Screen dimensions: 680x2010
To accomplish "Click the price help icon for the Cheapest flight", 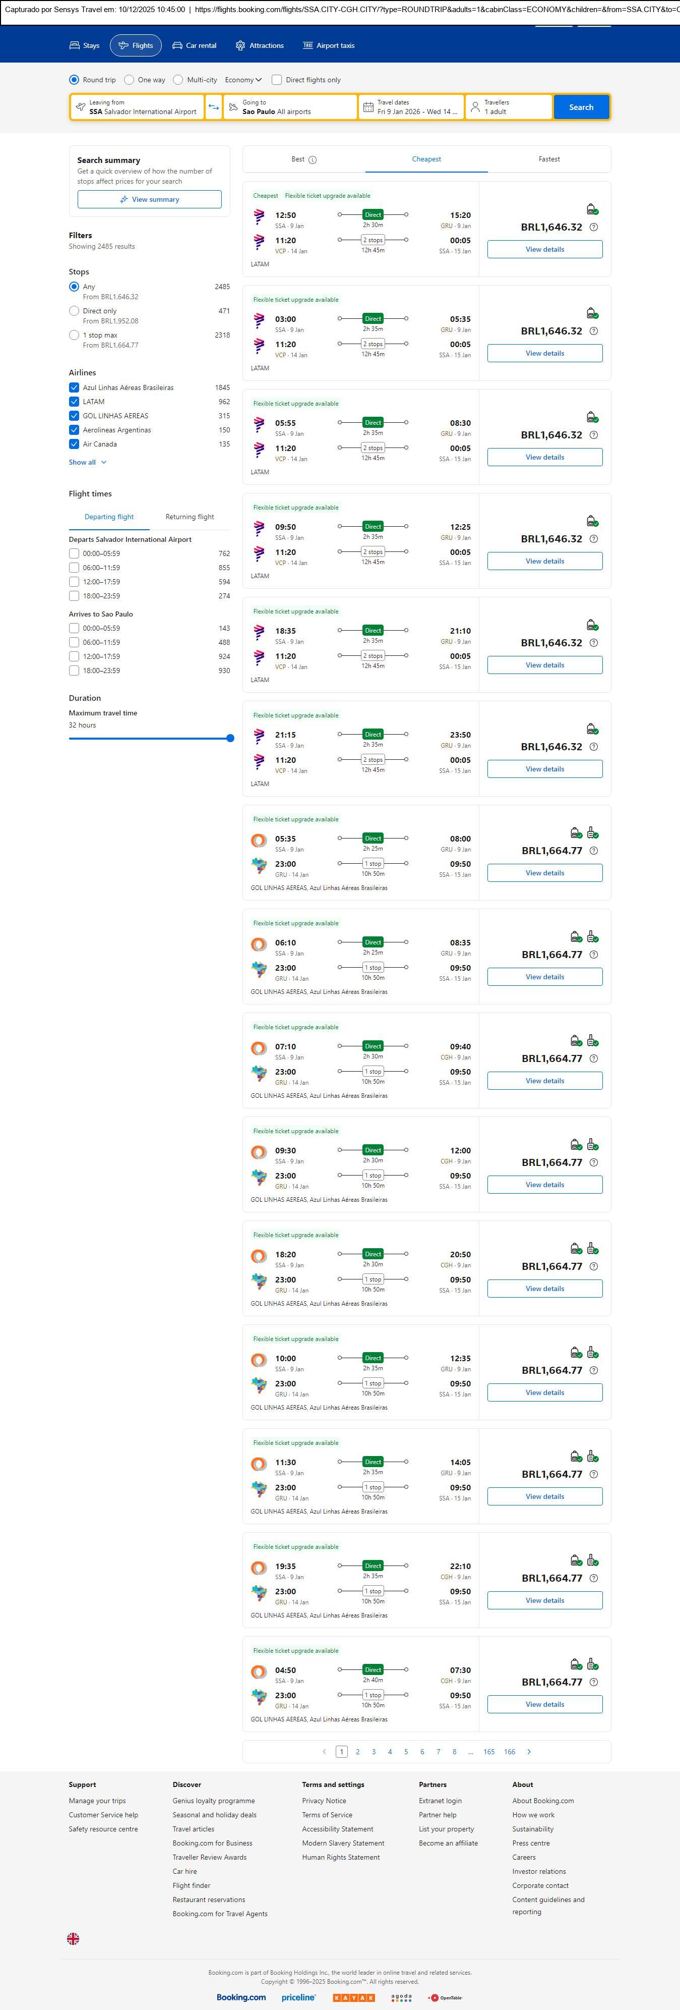I will (593, 227).
